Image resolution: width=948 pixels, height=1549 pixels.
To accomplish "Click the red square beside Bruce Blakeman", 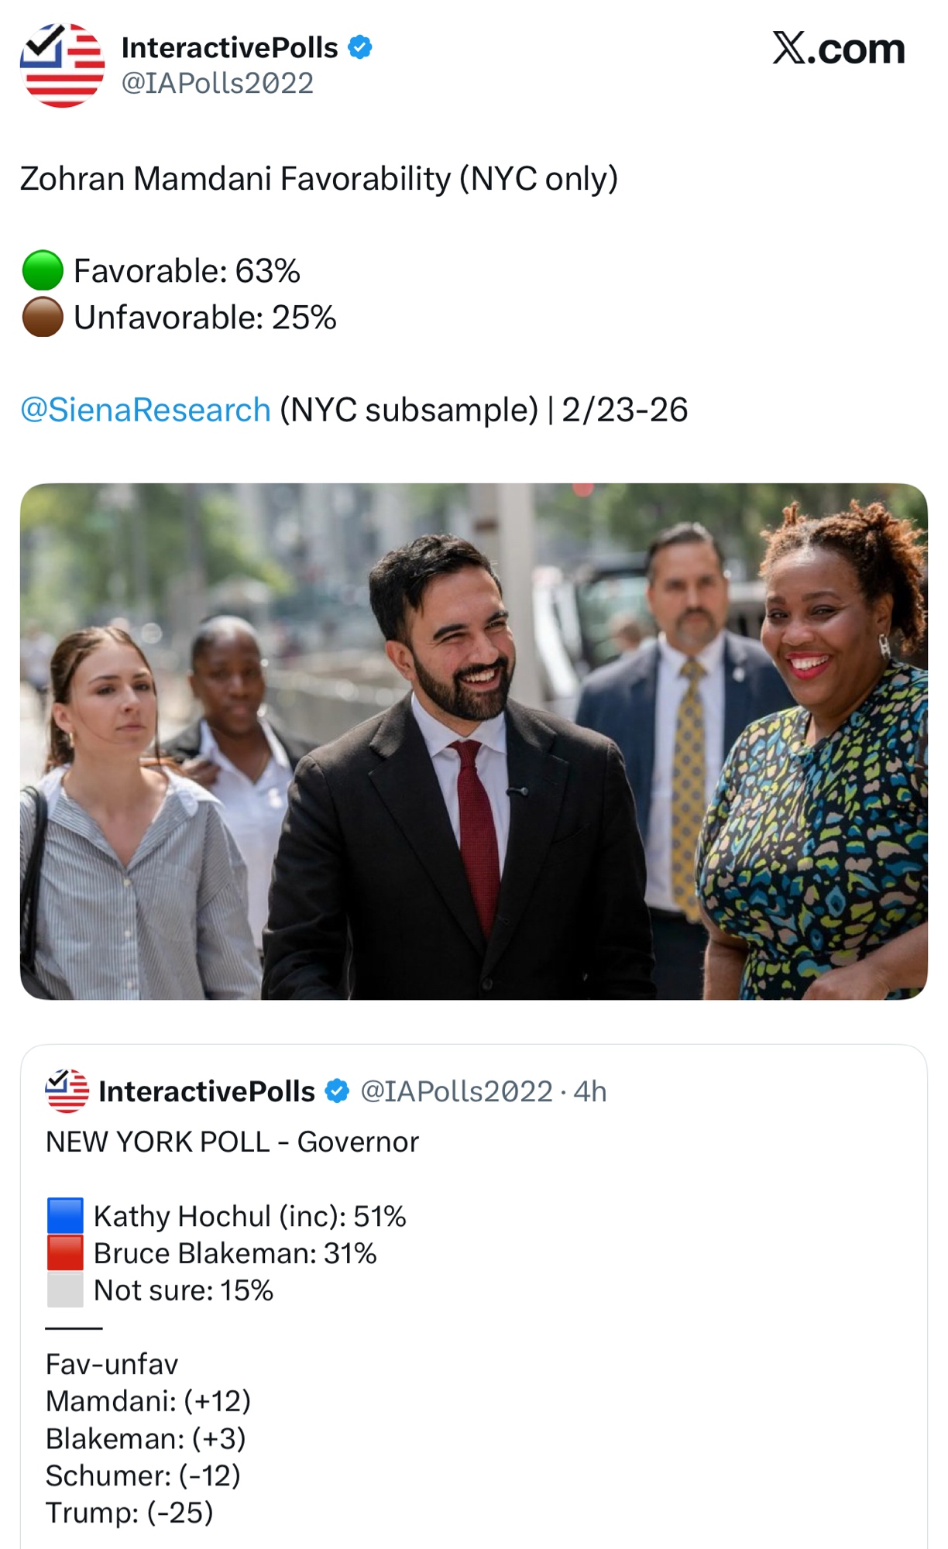I will pos(65,1253).
